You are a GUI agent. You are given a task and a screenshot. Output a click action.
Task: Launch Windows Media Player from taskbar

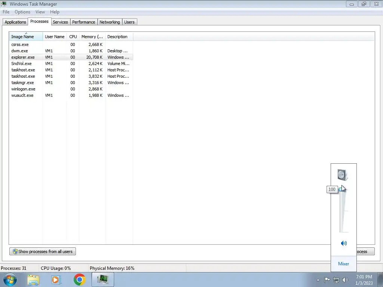(x=56, y=280)
